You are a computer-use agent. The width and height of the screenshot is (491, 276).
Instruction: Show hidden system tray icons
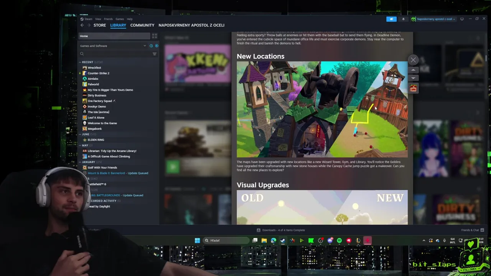tap(424, 241)
